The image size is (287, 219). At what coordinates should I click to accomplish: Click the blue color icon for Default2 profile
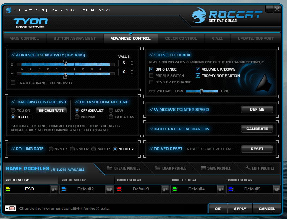point(64,189)
